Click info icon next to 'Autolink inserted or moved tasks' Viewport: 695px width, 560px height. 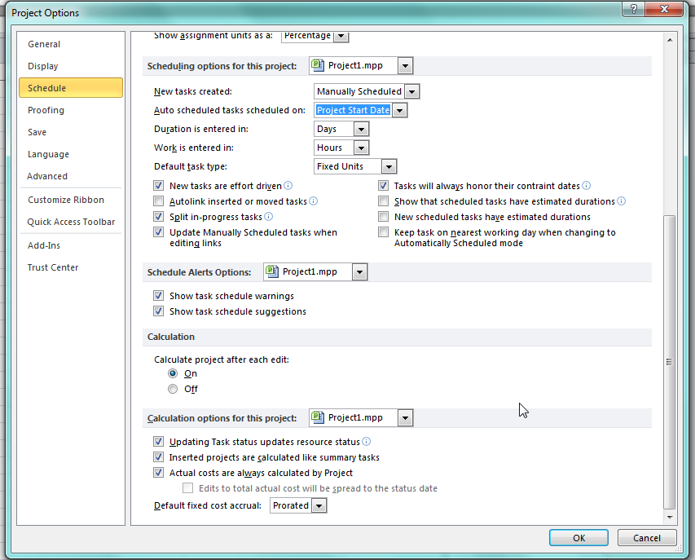(314, 201)
